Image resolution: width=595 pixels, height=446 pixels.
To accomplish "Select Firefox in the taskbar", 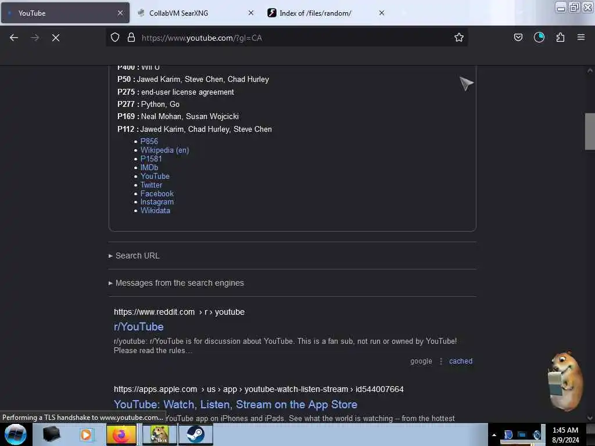I will tap(121, 434).
